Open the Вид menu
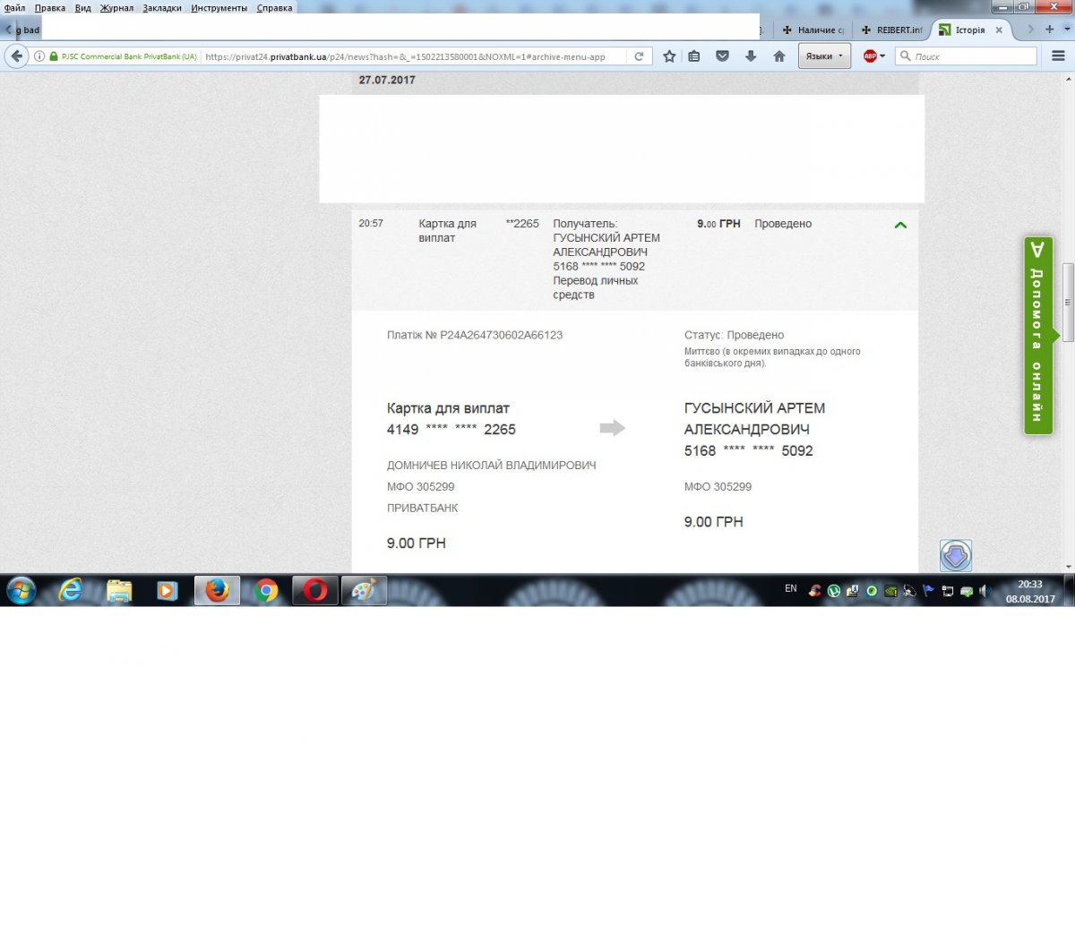The height and width of the screenshot is (932, 1075). coord(83,8)
